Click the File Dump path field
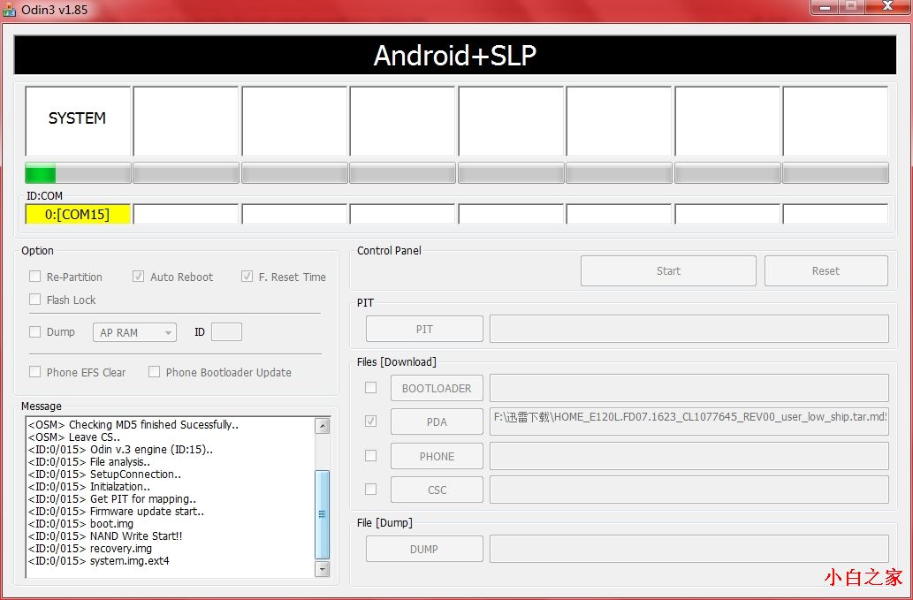The height and width of the screenshot is (600, 913). (689, 549)
